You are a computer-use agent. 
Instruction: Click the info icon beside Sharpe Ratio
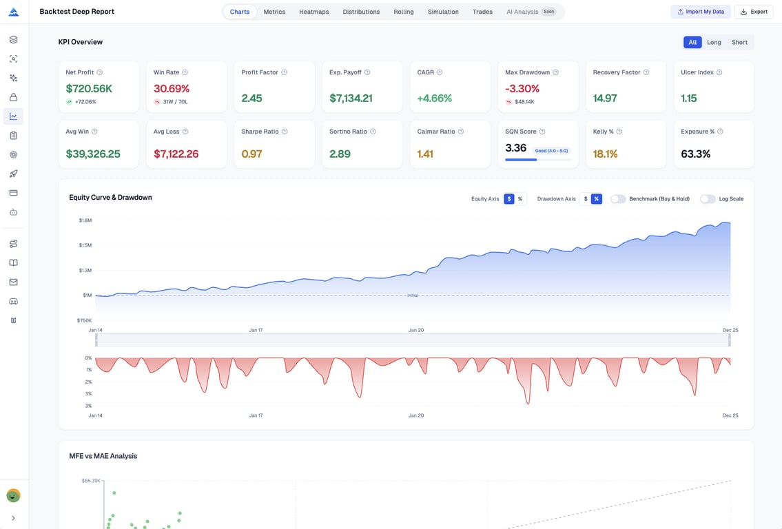[285, 132]
